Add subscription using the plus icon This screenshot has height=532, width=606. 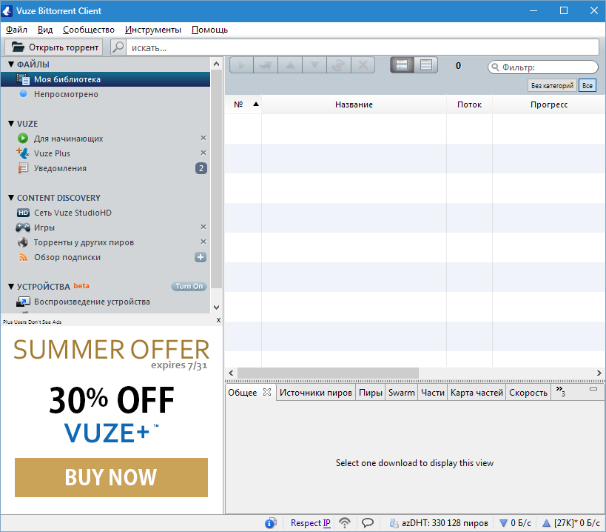[200, 257]
